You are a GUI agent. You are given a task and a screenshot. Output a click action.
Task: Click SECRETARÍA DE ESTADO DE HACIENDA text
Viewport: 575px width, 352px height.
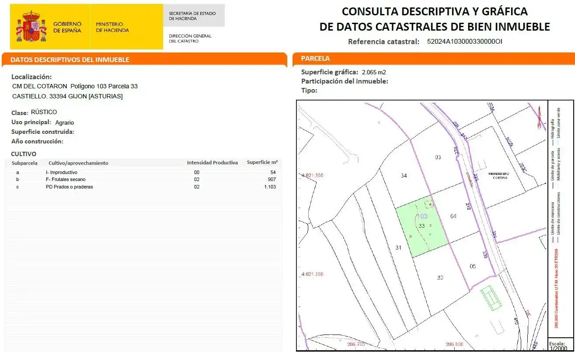pos(192,16)
